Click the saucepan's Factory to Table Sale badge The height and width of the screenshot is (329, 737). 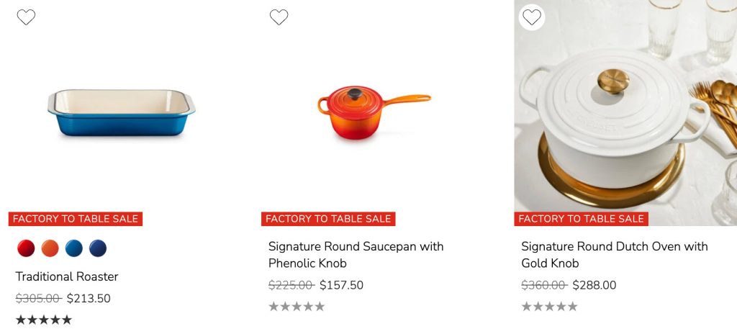coord(328,219)
